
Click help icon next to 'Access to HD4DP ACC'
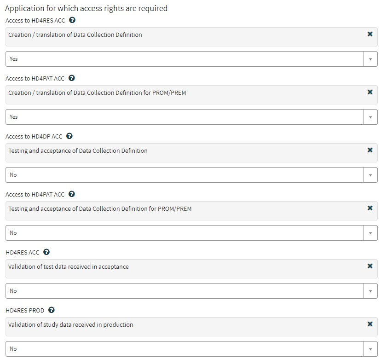69,136
